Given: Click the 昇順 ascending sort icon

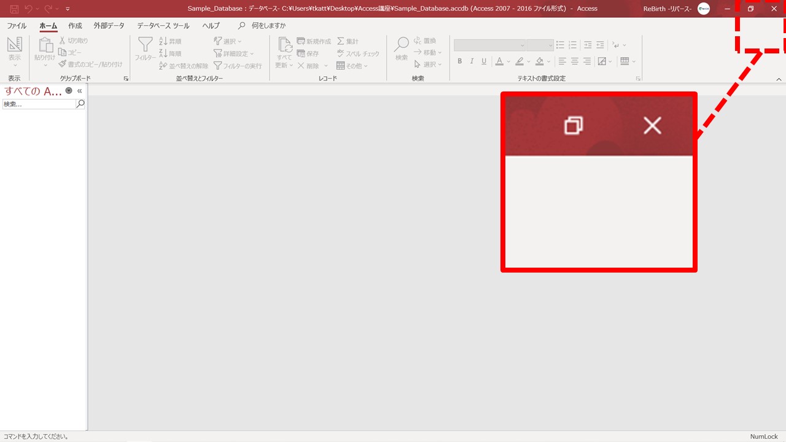Looking at the screenshot, I should (163, 41).
